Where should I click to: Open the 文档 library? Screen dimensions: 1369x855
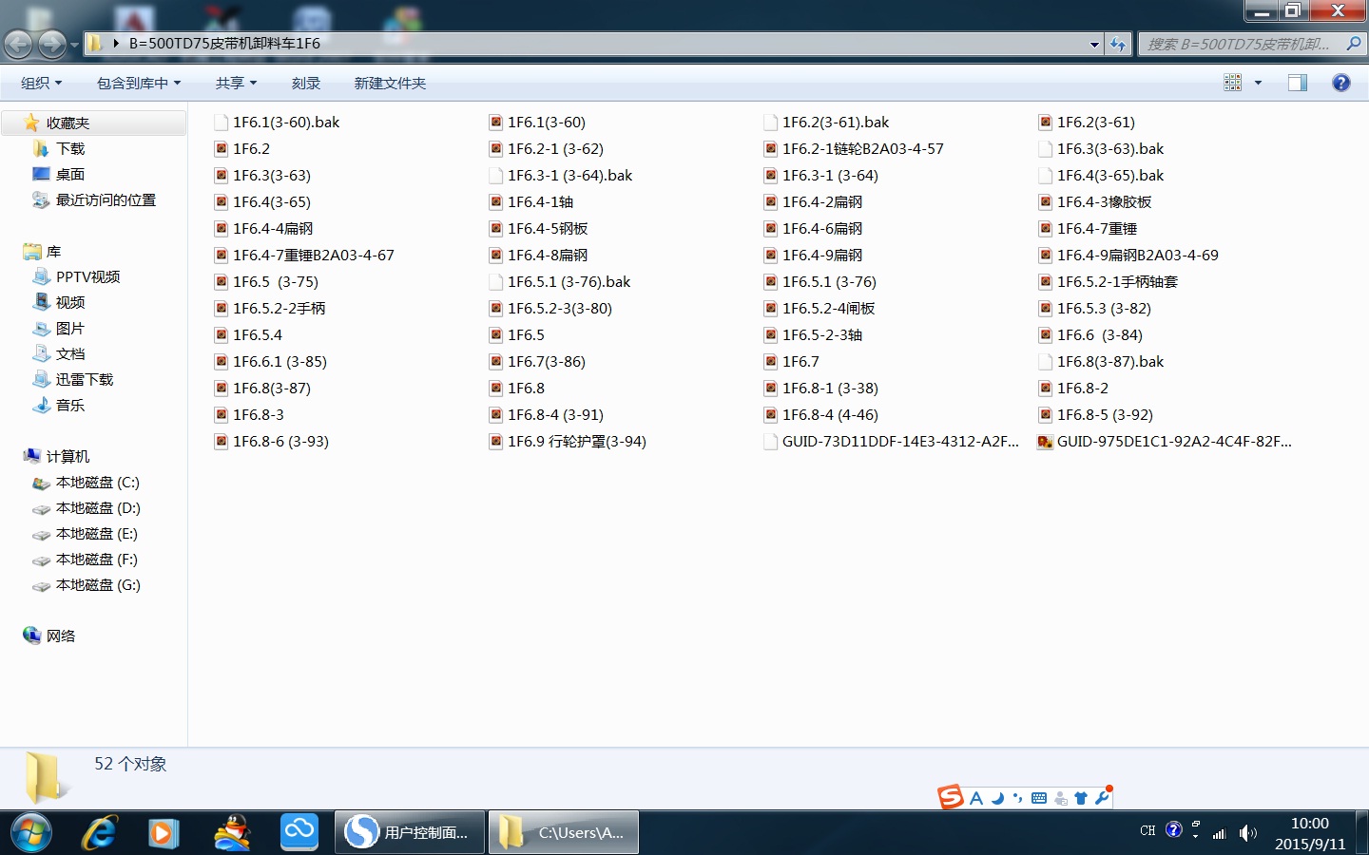(70, 353)
